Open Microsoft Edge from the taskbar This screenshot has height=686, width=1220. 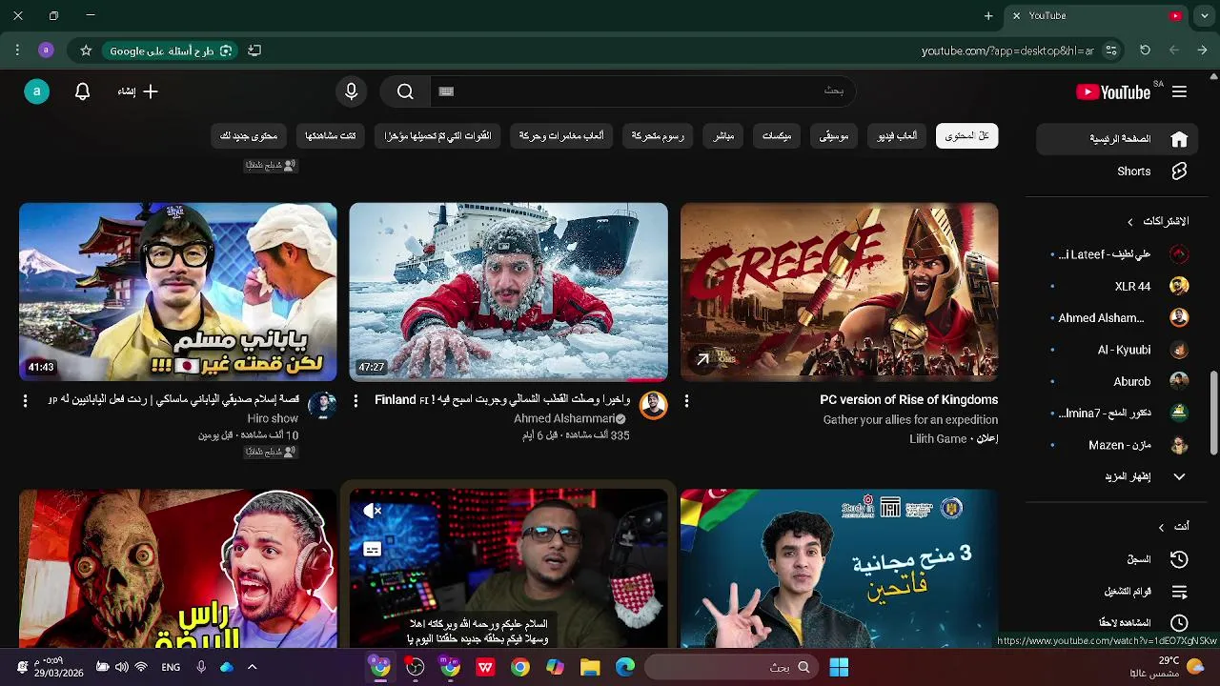tap(625, 668)
